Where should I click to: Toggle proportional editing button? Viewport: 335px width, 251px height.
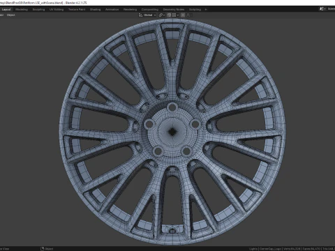[183, 15]
